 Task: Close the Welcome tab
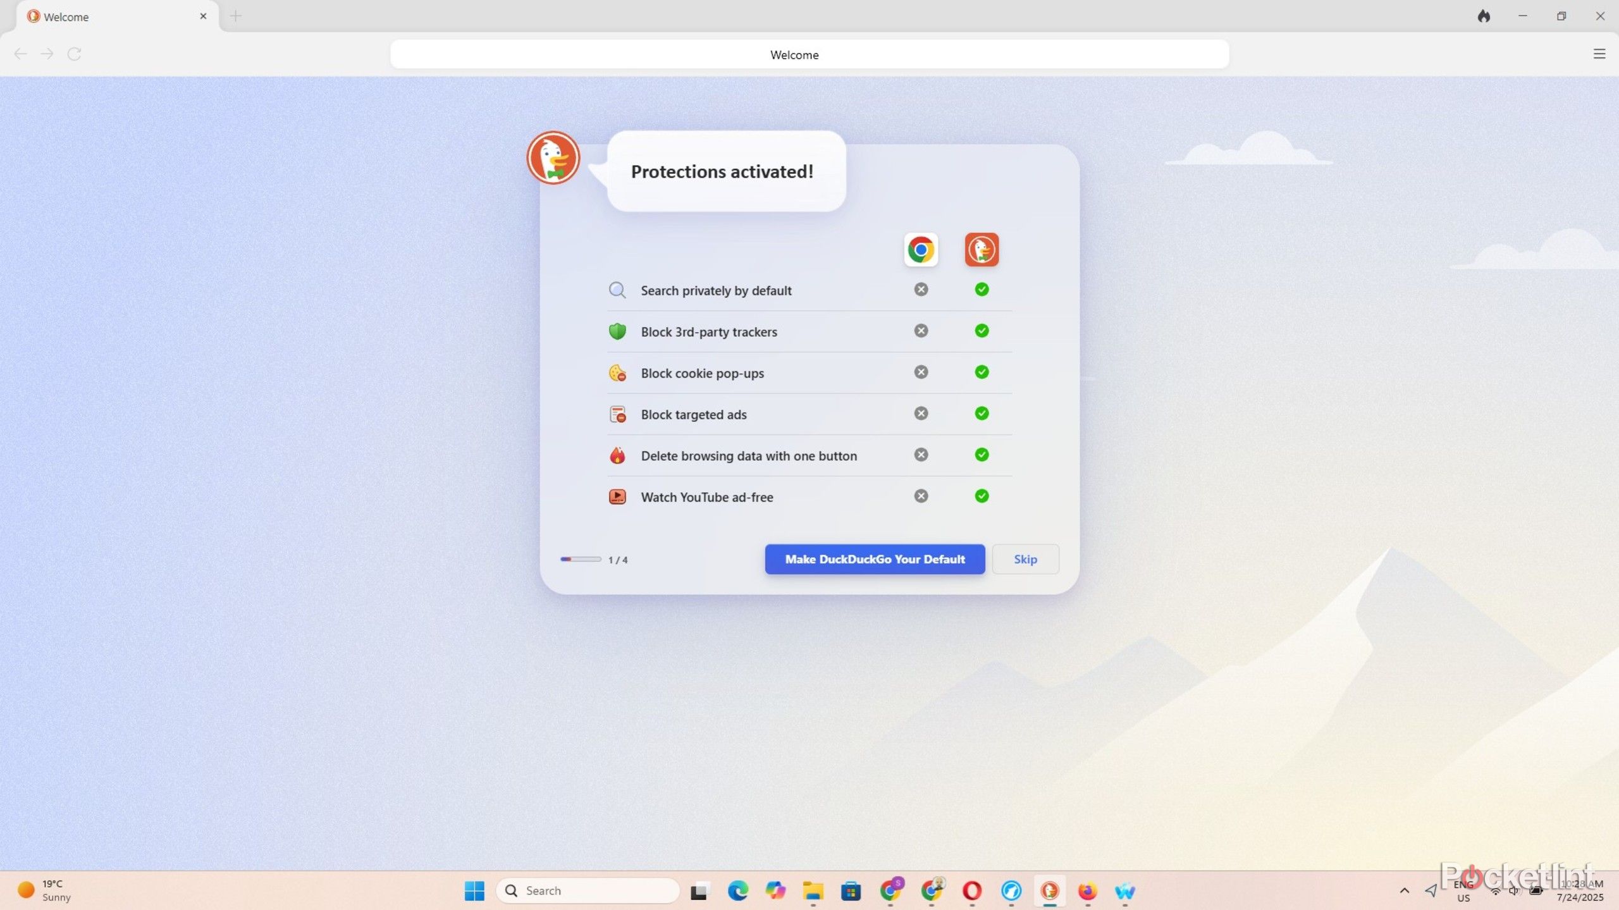(203, 16)
